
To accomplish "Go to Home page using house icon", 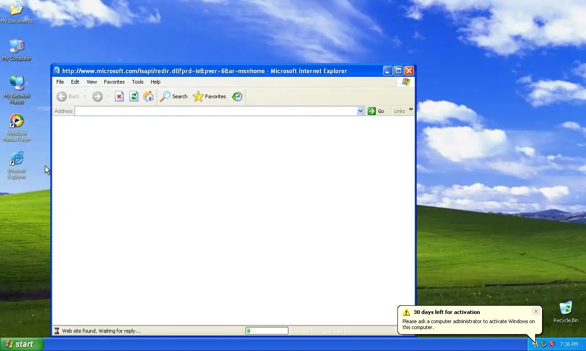I will 148,96.
